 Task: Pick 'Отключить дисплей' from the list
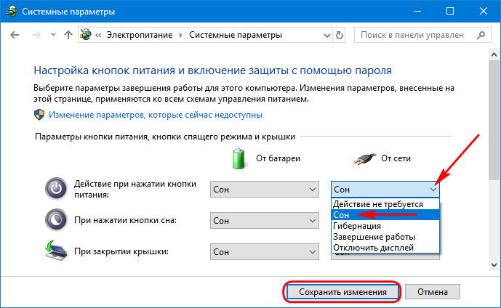(374, 248)
